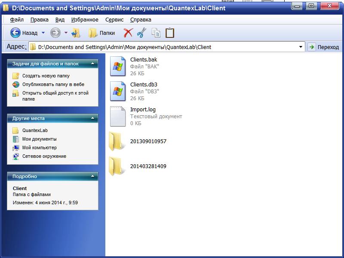Open Сетевое окружение link

pyautogui.click(x=44, y=156)
